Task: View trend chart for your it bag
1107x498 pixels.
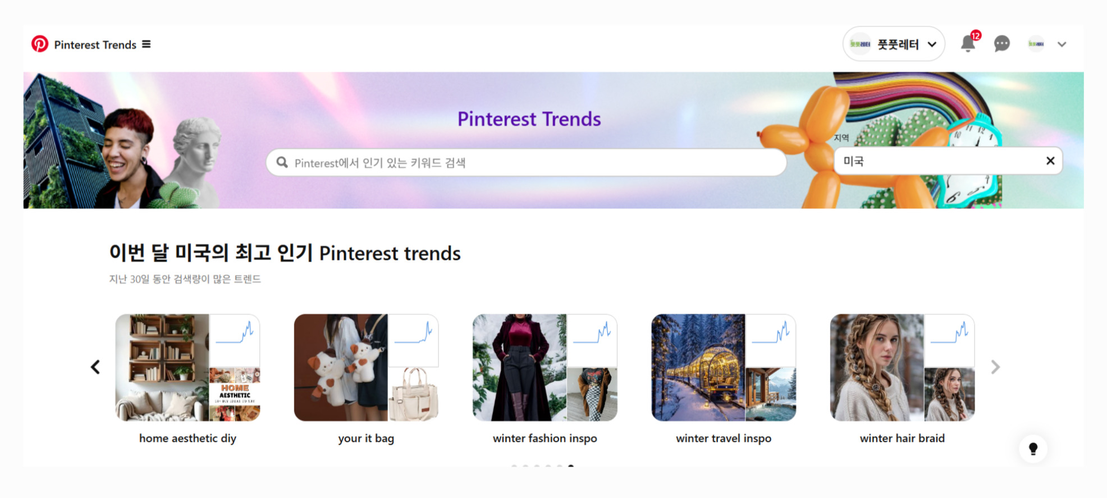Action: 413,340
